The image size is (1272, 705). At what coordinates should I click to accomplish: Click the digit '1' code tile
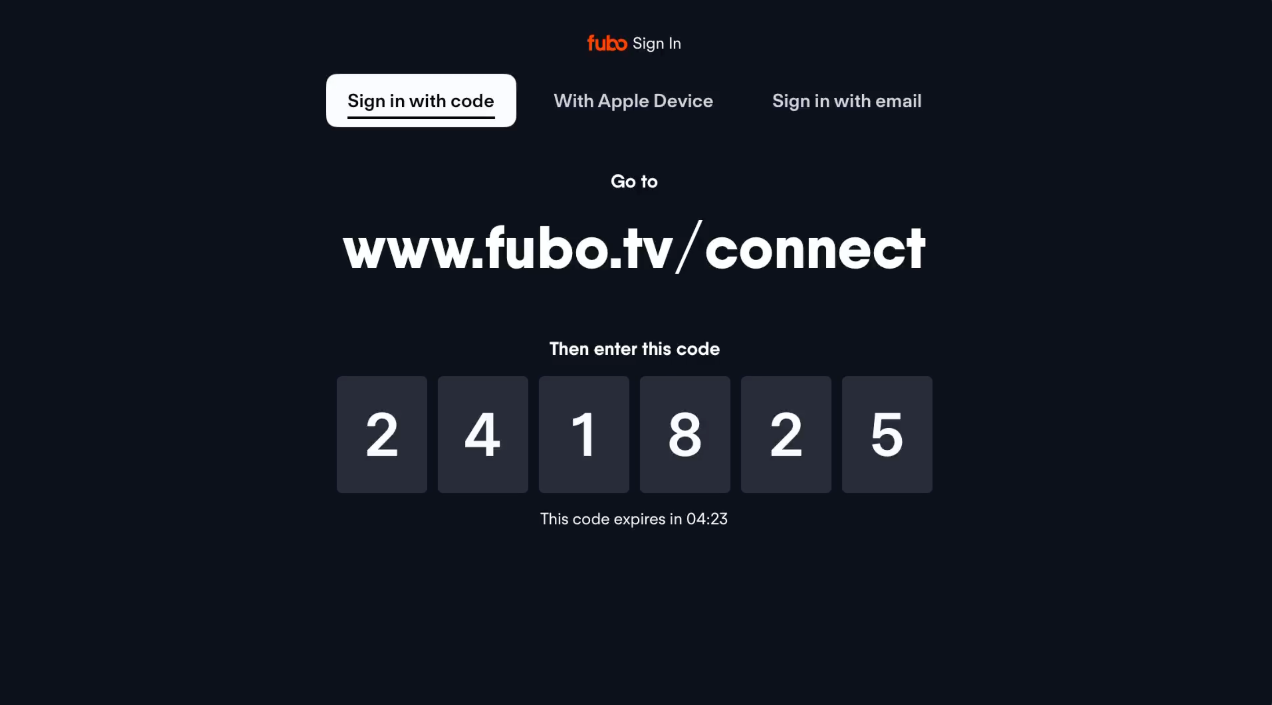[583, 433]
